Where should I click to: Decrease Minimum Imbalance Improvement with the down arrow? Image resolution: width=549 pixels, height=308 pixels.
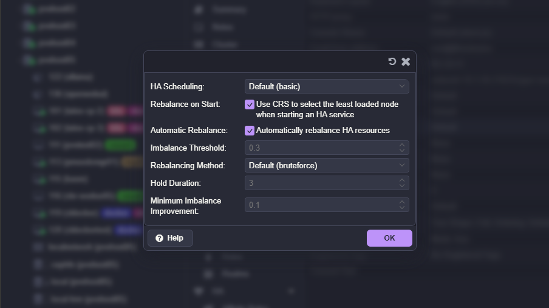[x=401, y=208]
